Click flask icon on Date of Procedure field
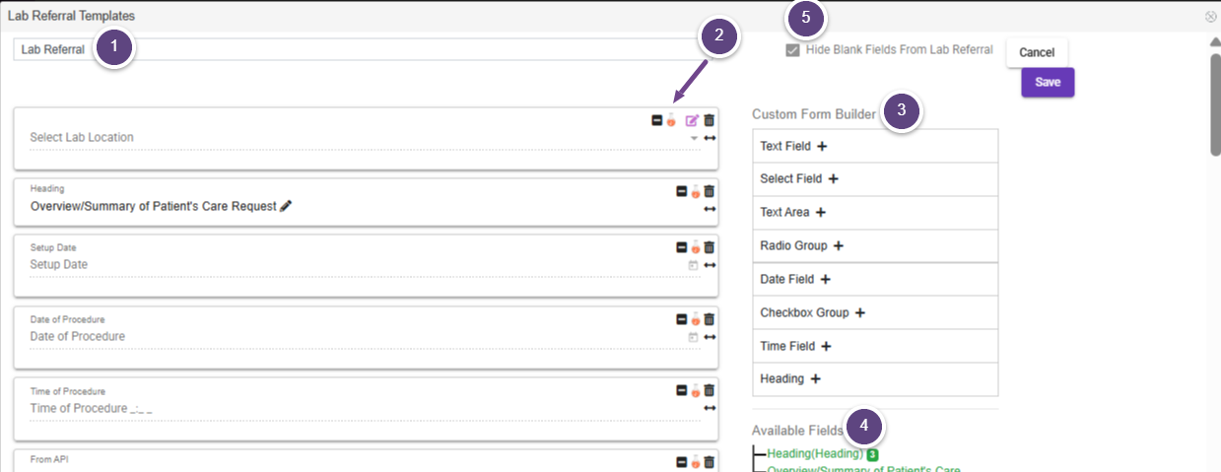The height and width of the screenshot is (472, 1221). (695, 319)
